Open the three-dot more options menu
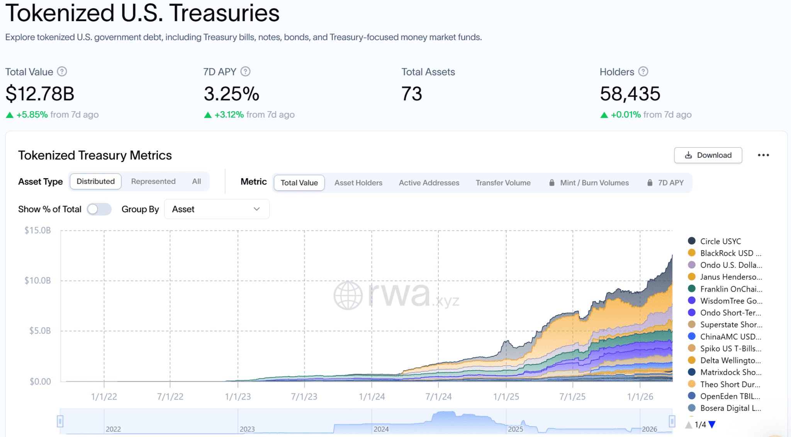The height and width of the screenshot is (437, 791). 763,155
